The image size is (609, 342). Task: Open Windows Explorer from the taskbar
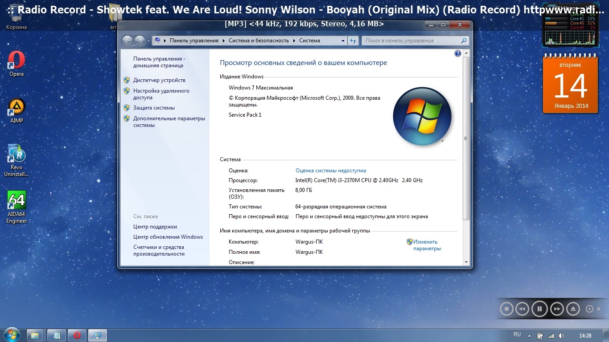[35, 335]
